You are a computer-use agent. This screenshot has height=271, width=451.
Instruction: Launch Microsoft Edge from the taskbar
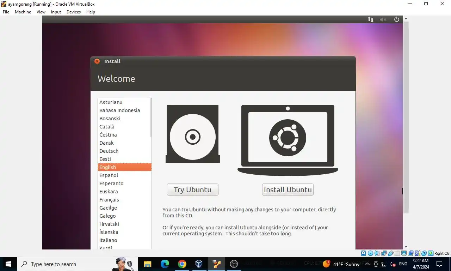tap(165, 264)
